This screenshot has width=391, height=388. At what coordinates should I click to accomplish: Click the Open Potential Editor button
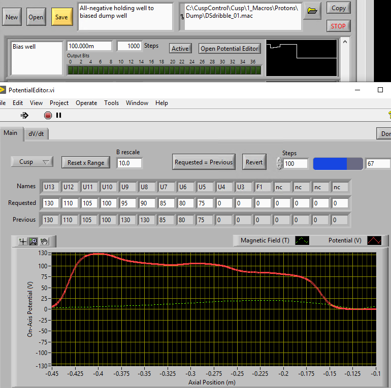[x=230, y=48]
